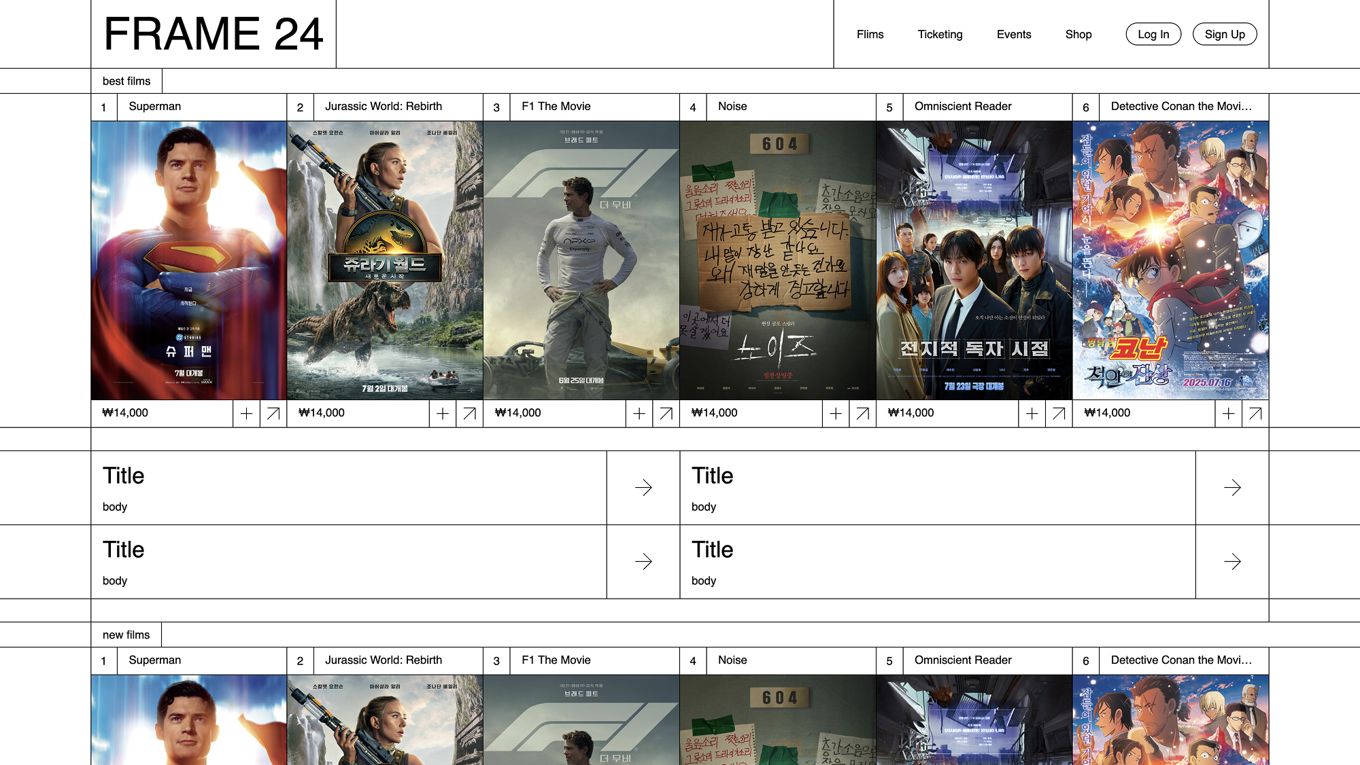Click plus icon under Omniscient Reader
1360x765 pixels.
tap(1032, 413)
